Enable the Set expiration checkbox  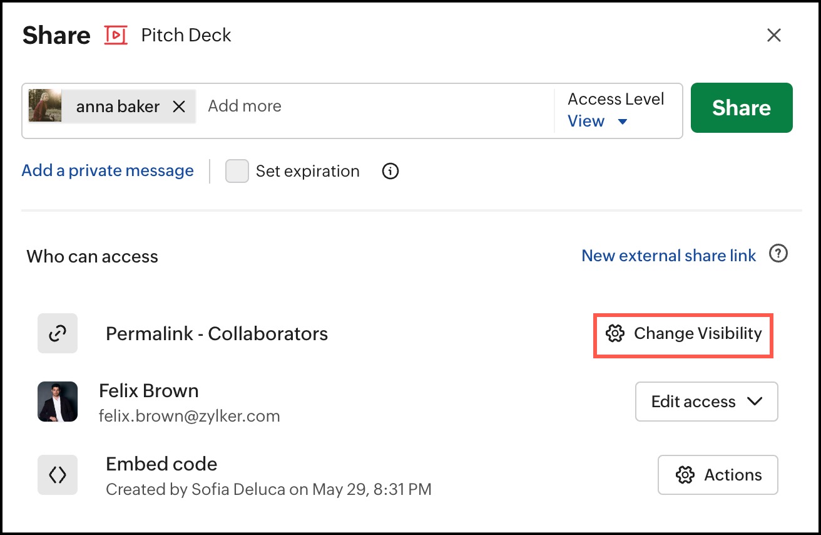tap(237, 171)
